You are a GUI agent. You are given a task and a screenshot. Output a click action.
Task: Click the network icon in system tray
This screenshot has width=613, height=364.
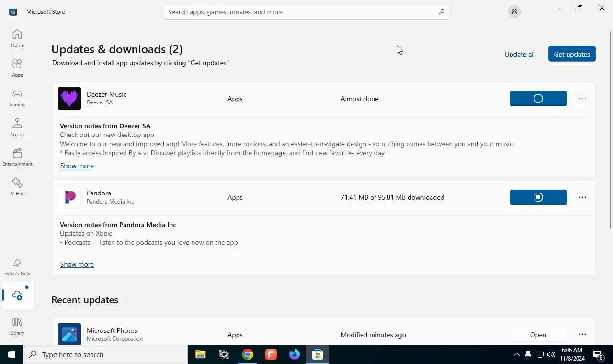pyautogui.click(x=540, y=354)
